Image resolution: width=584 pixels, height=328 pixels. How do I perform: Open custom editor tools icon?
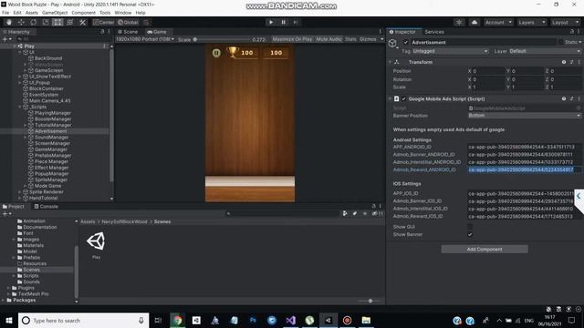coord(83,22)
